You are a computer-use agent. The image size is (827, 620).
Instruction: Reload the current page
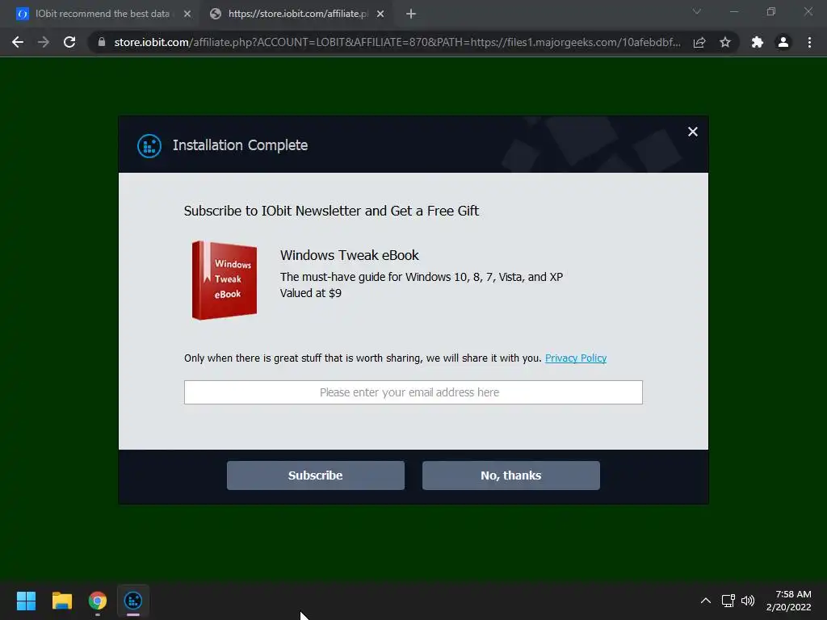click(x=69, y=42)
